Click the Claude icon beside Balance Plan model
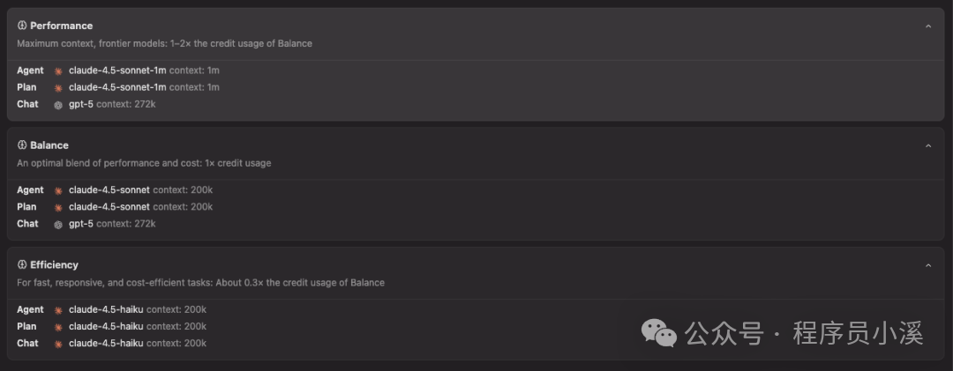Screen dimensions: 953x371 [58, 207]
